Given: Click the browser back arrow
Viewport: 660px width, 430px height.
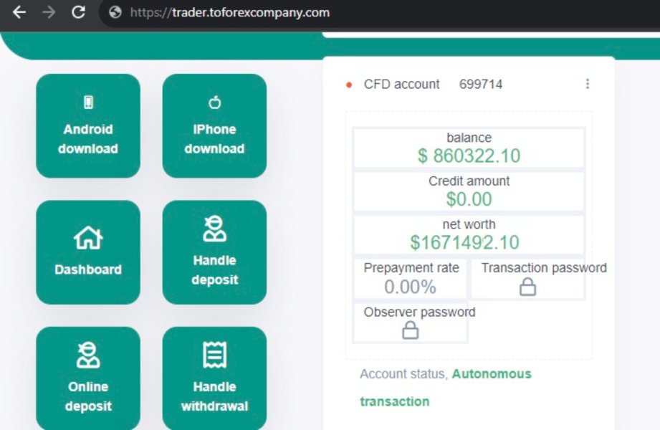Looking at the screenshot, I should pos(19,12).
